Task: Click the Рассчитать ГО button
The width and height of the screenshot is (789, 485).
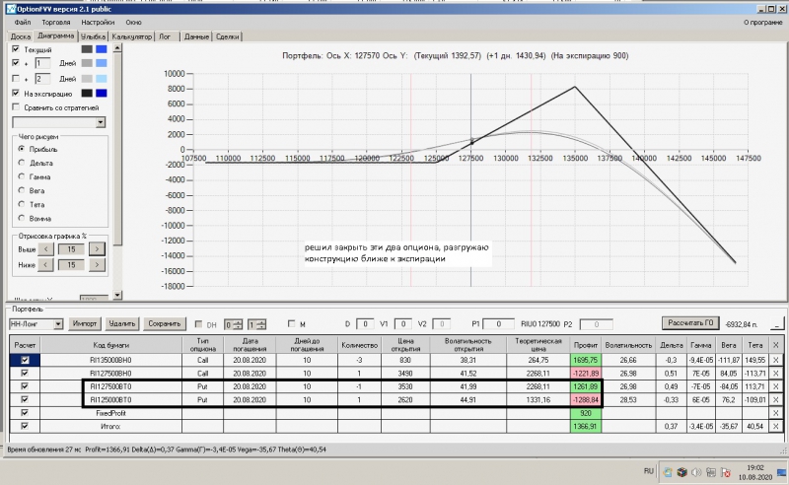Action: (690, 323)
